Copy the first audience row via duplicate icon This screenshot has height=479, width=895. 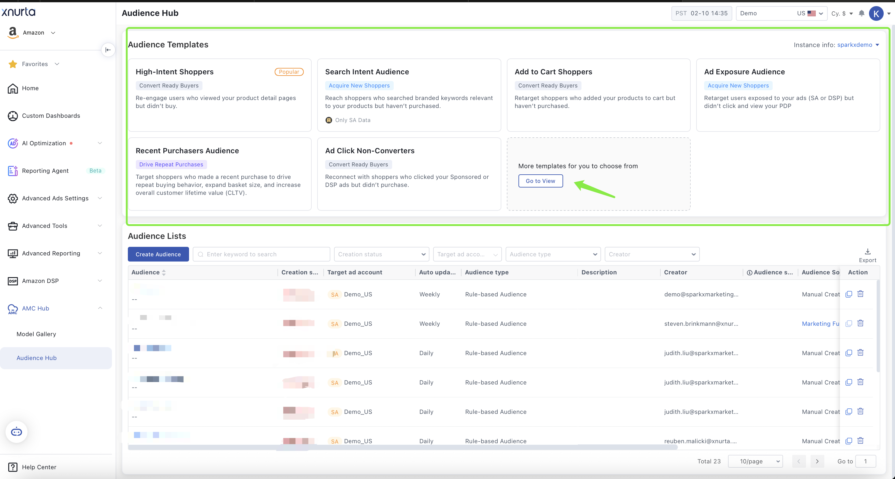click(849, 294)
